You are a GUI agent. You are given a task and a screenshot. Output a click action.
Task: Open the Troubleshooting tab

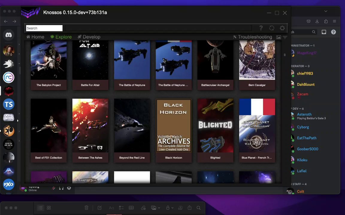(x=252, y=37)
